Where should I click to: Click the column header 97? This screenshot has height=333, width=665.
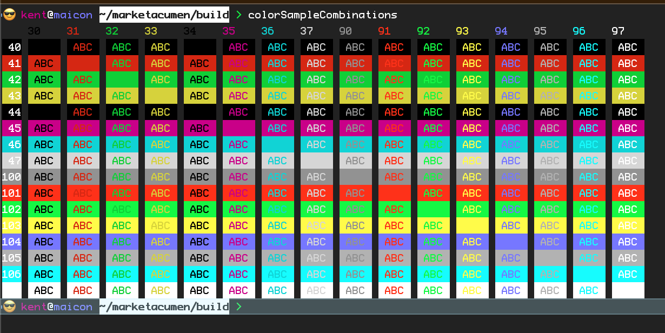[618, 31]
